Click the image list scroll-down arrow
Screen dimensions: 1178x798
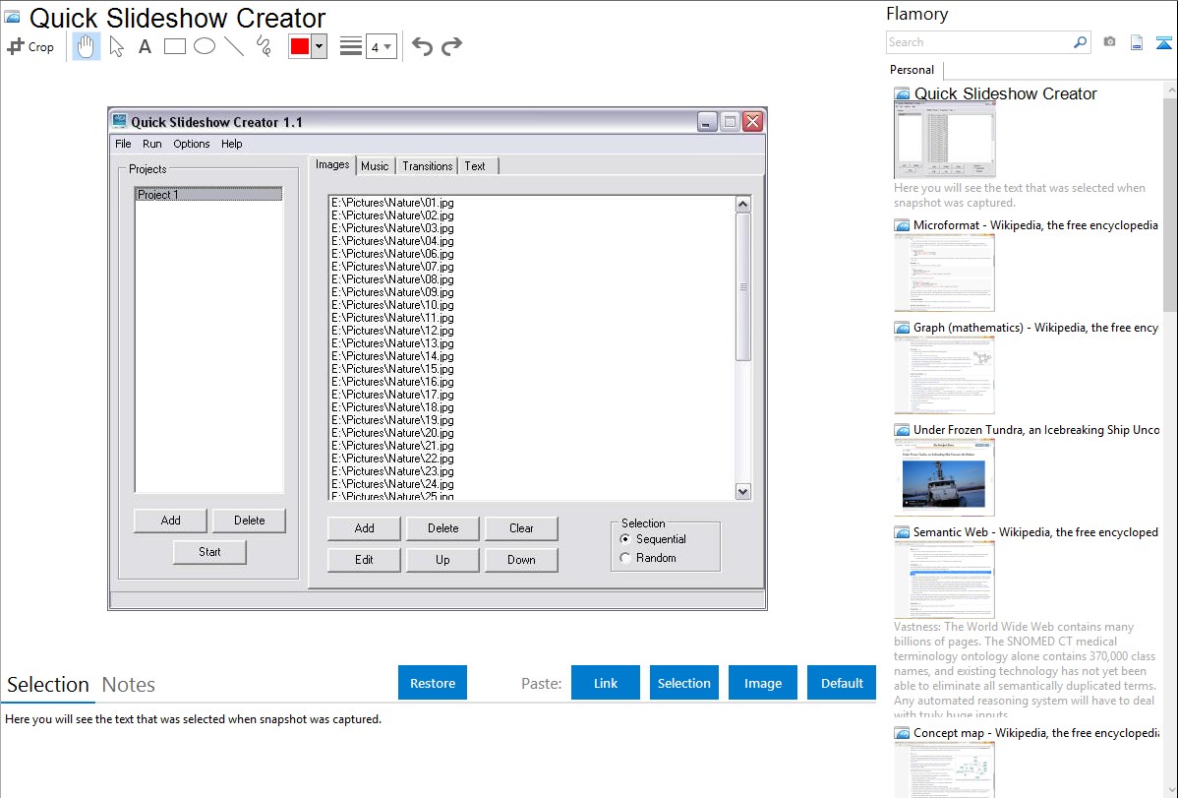743,492
